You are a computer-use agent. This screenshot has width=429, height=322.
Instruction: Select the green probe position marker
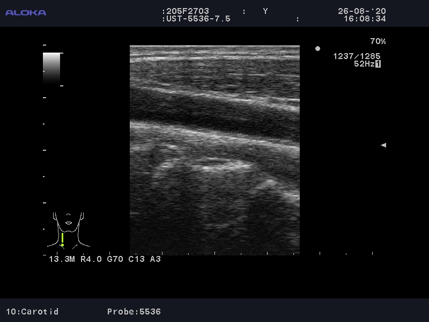click(x=62, y=239)
